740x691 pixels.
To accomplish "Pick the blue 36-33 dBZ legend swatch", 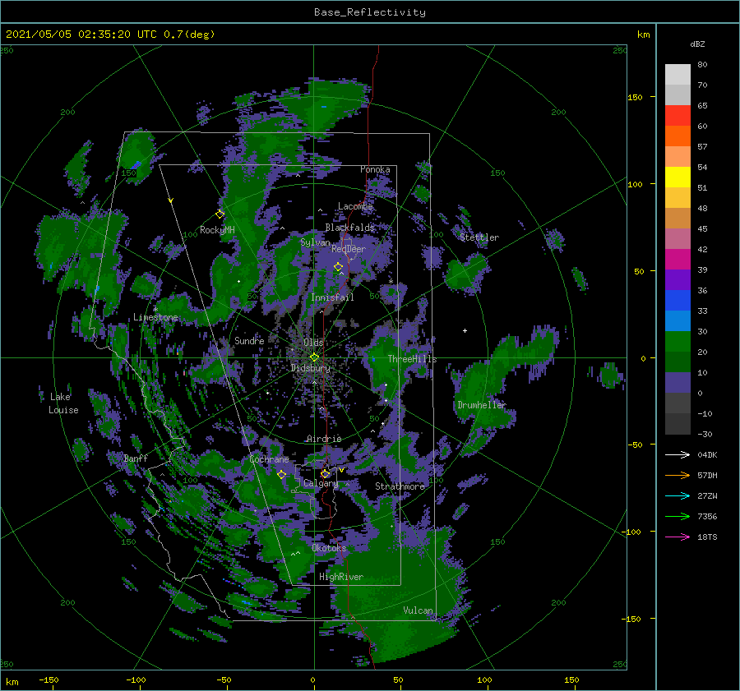I will (x=678, y=301).
